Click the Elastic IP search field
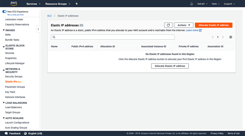The image size is (245, 136). click(x=113, y=37)
